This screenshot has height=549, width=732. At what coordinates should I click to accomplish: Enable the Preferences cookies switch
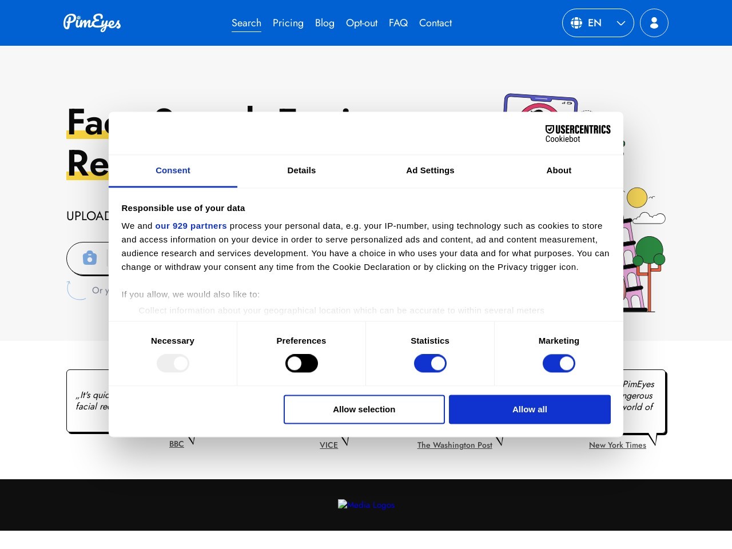(301, 363)
